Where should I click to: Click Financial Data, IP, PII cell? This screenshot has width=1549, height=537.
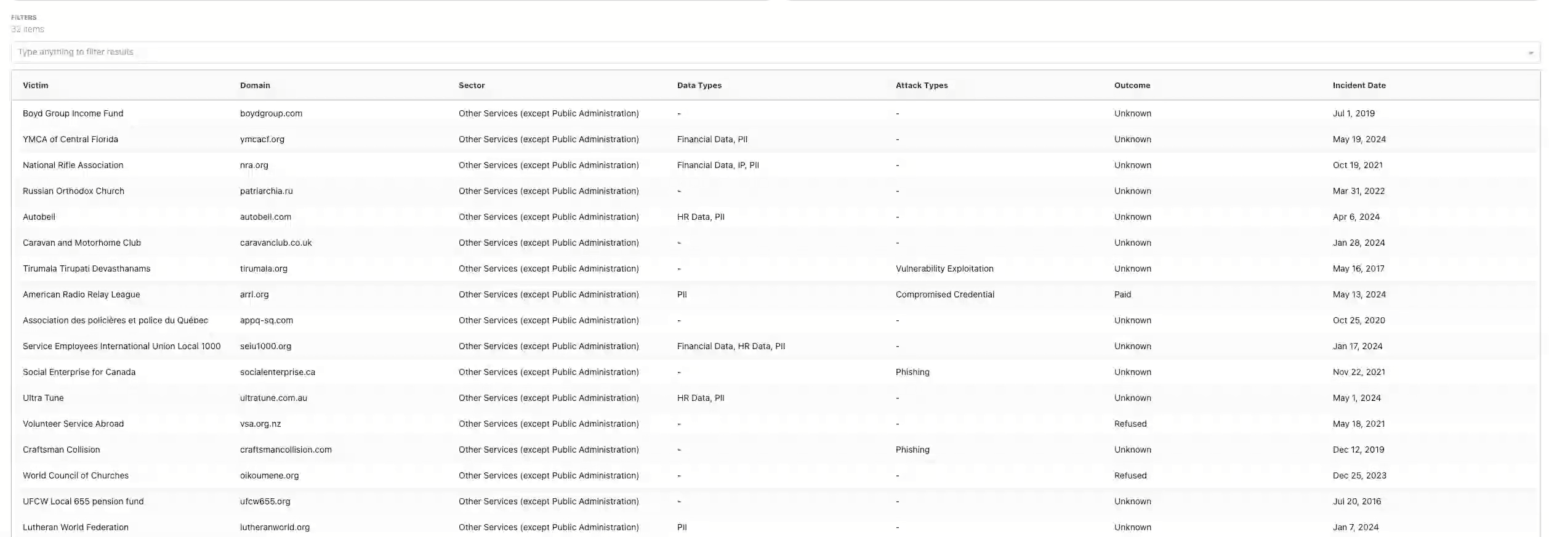coord(718,165)
